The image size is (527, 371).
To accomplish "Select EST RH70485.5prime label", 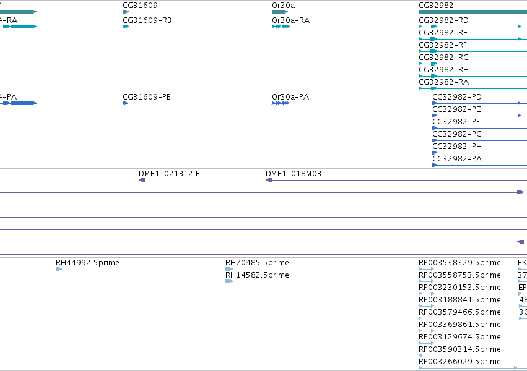I will [x=257, y=263].
